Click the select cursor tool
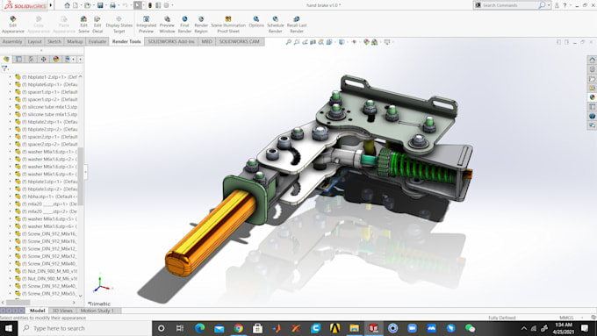597x336 pixels. click(x=138, y=5)
